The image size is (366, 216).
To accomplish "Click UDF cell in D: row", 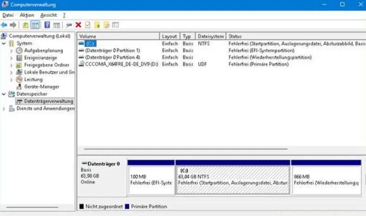I will 203,64.
